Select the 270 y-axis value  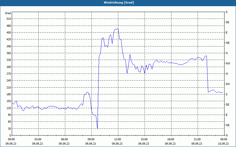click(x=9, y=74)
